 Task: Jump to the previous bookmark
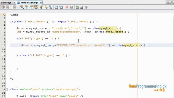[41, 7]
